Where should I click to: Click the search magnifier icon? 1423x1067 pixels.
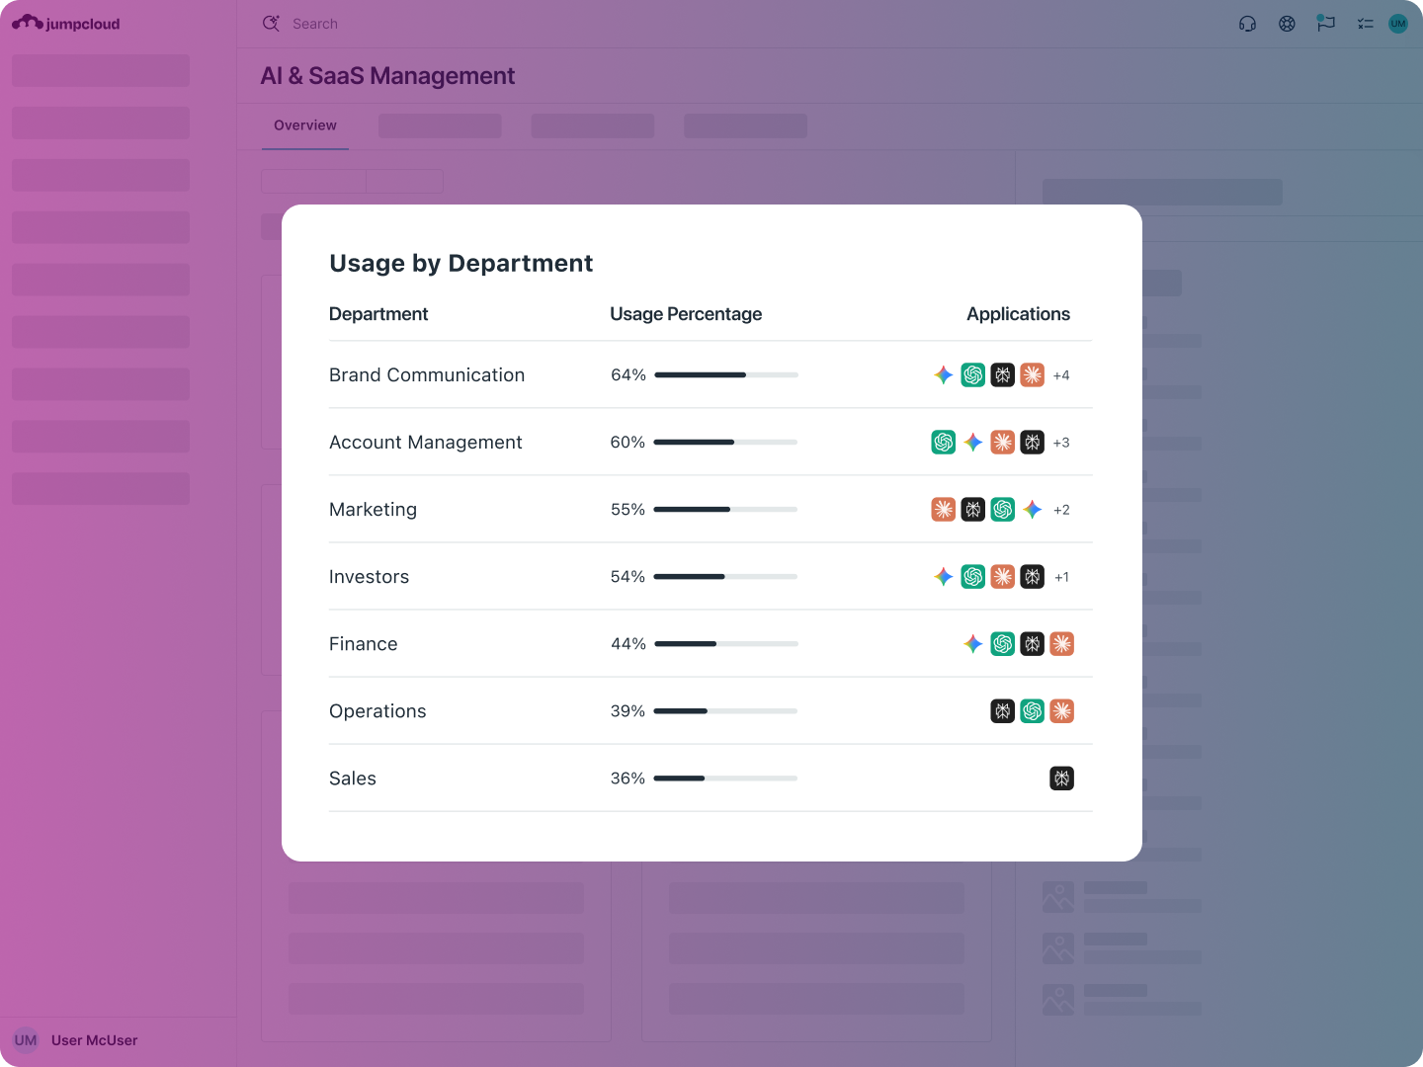point(271,24)
